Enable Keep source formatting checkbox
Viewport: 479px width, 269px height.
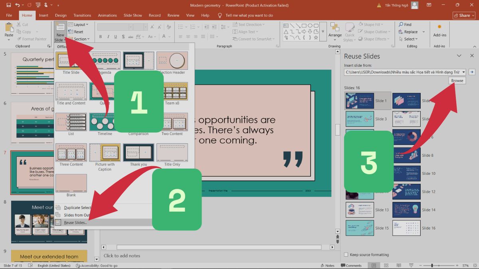pyautogui.click(x=346, y=255)
